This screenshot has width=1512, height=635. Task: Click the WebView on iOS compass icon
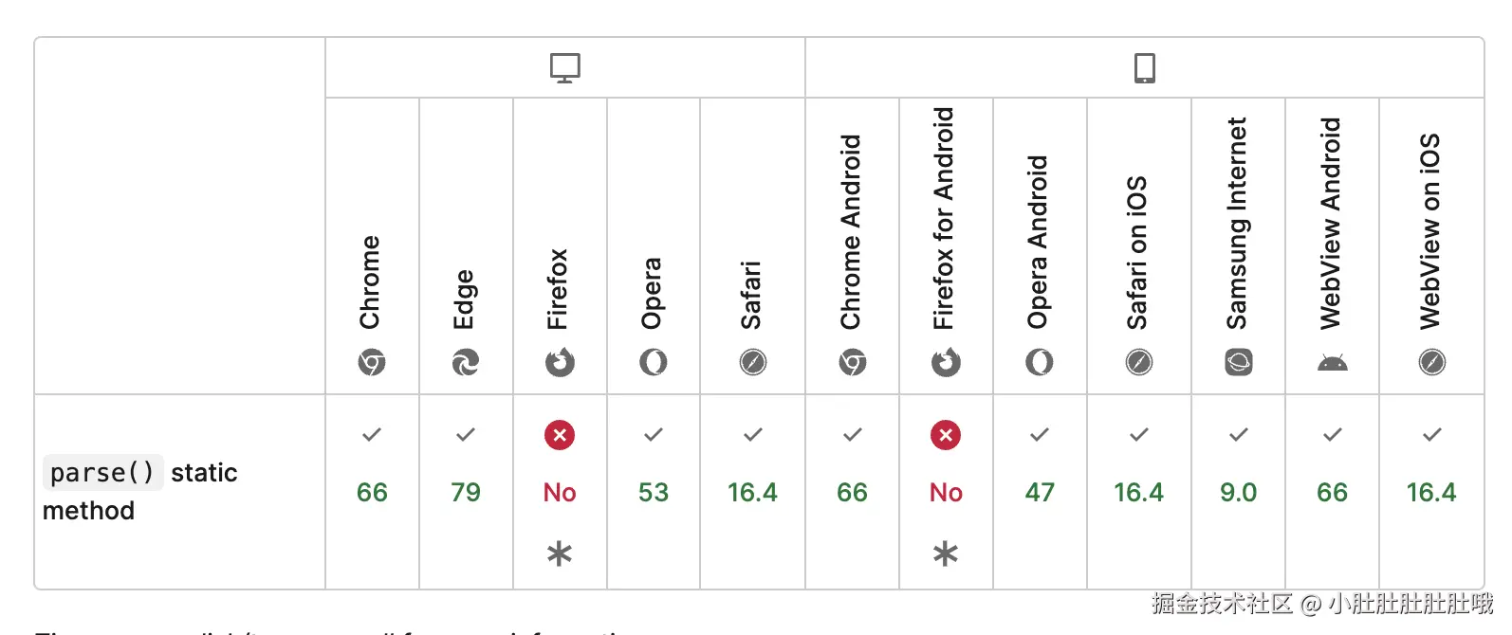[1431, 362]
